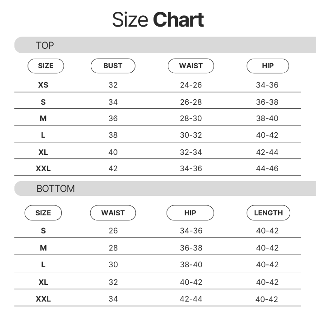This screenshot has height=316, width=316.
Task: Select the SIZE pill in the BOTTOM table
Action: point(43,213)
